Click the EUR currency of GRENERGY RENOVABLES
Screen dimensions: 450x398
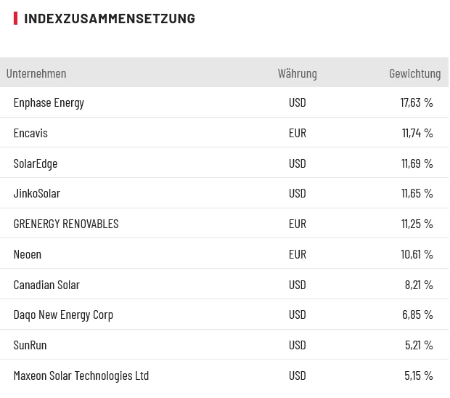coord(298,224)
